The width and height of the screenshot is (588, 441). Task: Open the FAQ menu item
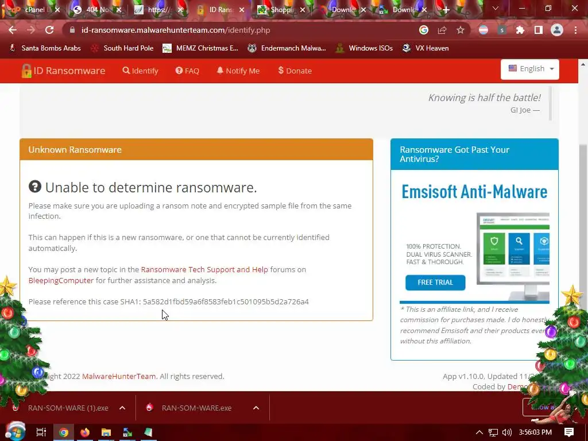(187, 71)
